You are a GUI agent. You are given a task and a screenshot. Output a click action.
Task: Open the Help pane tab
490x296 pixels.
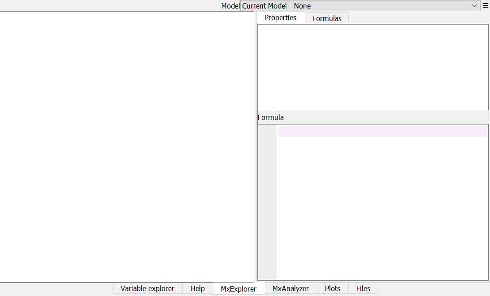[x=197, y=288]
